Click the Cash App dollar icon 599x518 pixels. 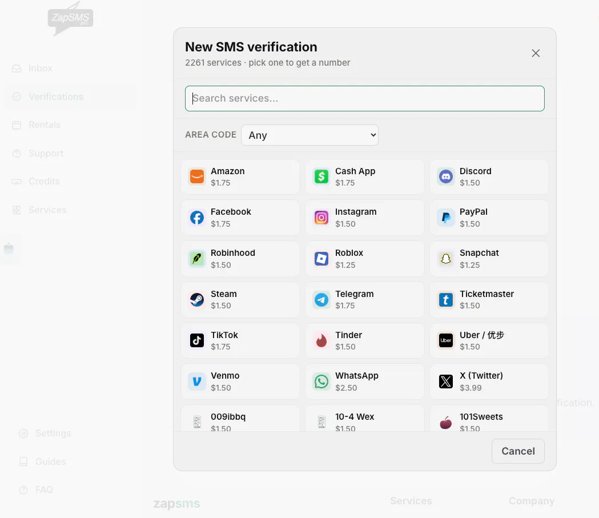pyautogui.click(x=321, y=176)
